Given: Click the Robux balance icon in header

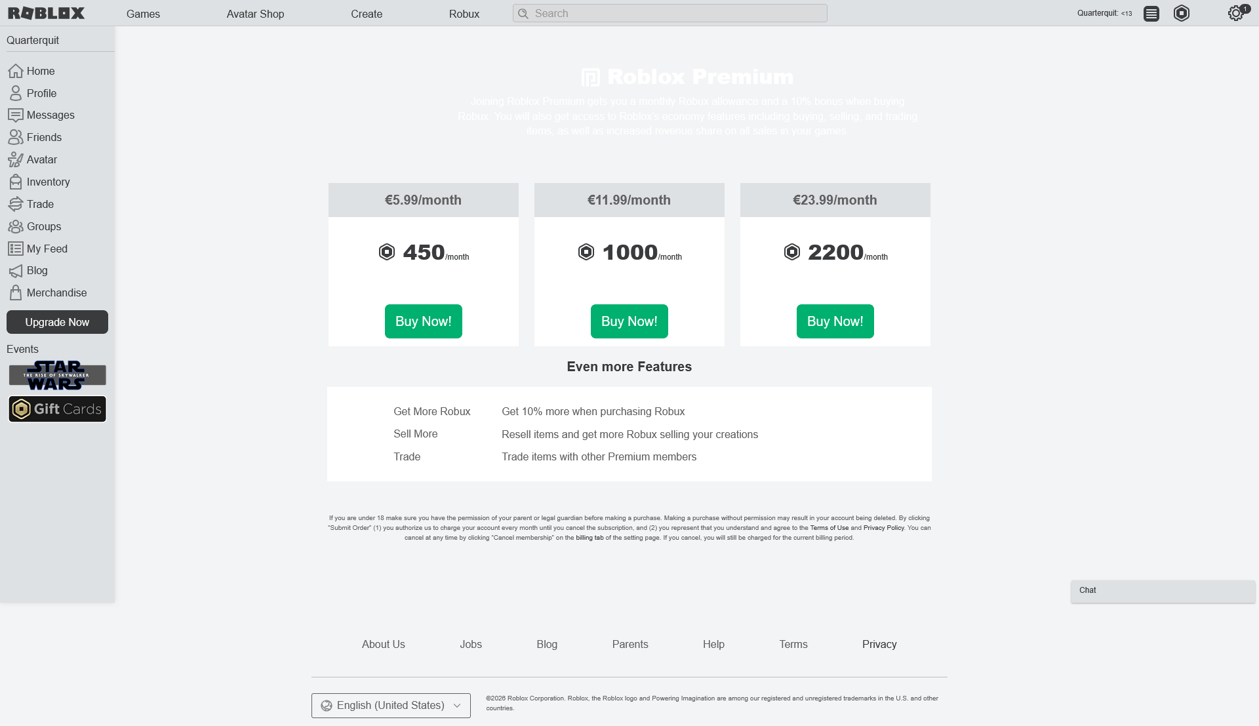Looking at the screenshot, I should [1182, 13].
